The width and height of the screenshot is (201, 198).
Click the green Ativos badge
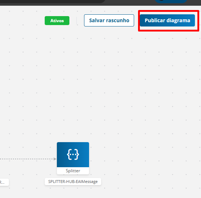57,20
